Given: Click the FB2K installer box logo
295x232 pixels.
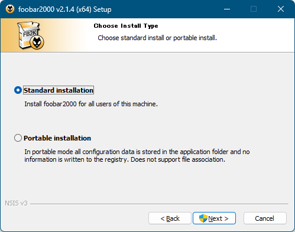Looking at the screenshot, I should click(31, 35).
